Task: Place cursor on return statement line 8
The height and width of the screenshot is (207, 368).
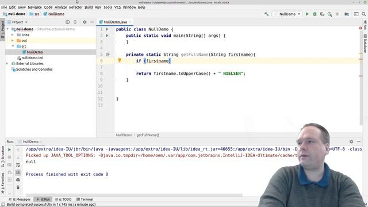Action: (x=190, y=74)
